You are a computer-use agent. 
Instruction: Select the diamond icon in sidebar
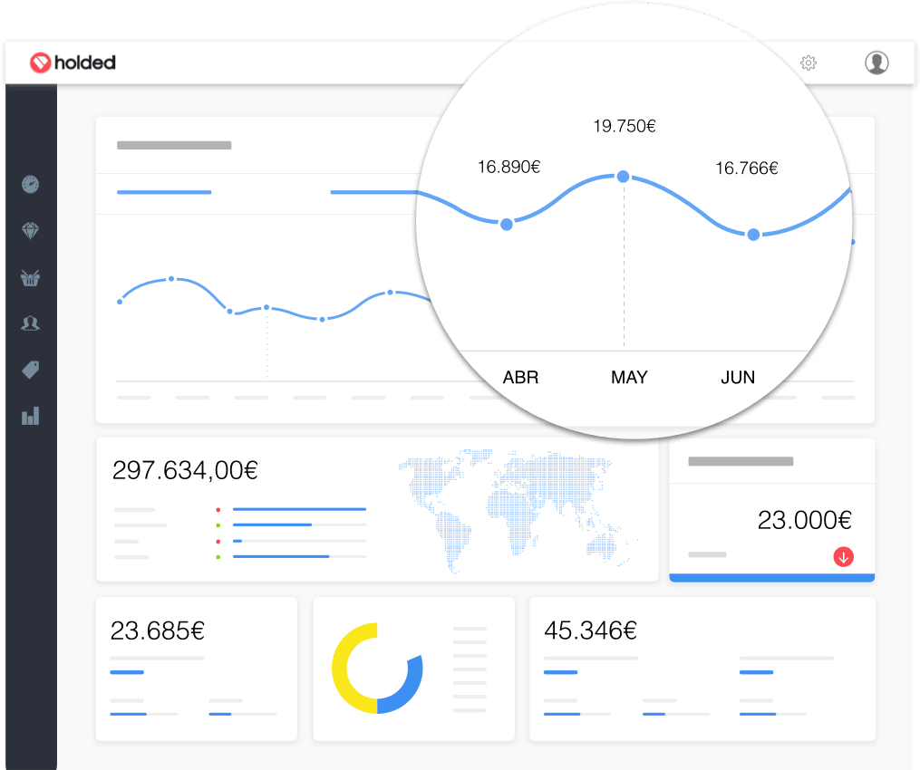31,231
